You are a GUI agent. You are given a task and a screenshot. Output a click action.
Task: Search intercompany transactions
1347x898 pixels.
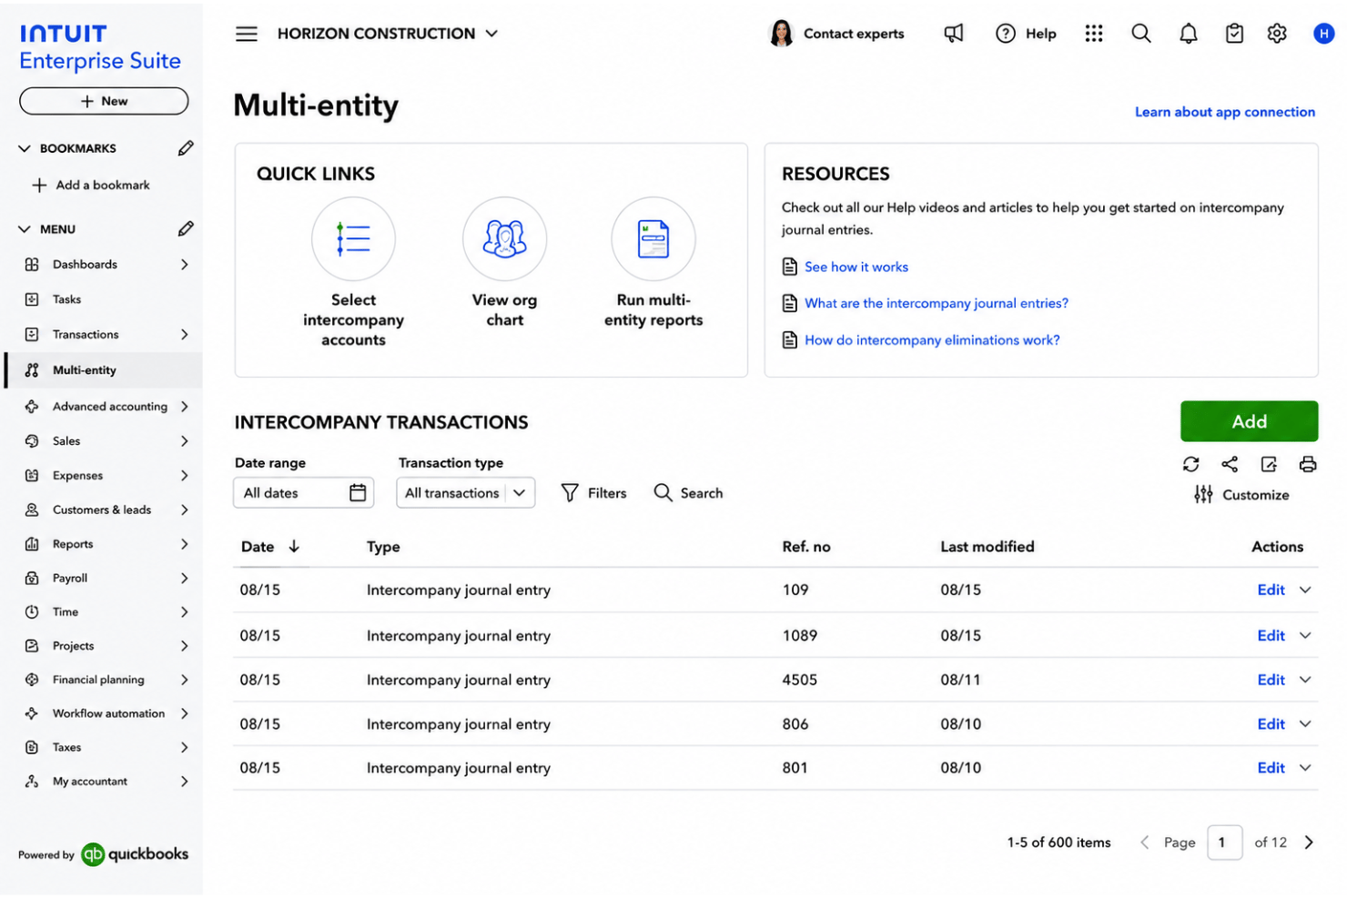(689, 493)
